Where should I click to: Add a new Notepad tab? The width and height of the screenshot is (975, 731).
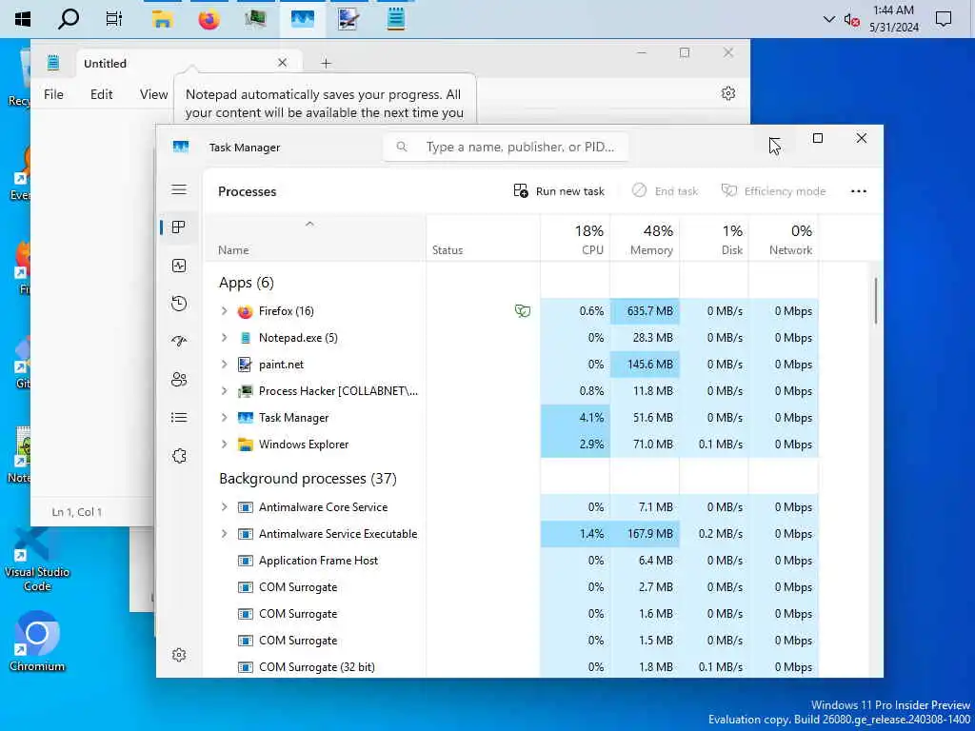click(x=326, y=64)
